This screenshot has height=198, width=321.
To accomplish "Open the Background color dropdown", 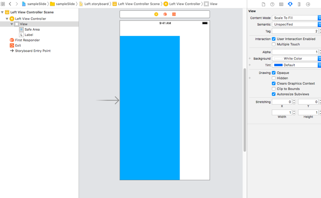I will [x=296, y=58].
